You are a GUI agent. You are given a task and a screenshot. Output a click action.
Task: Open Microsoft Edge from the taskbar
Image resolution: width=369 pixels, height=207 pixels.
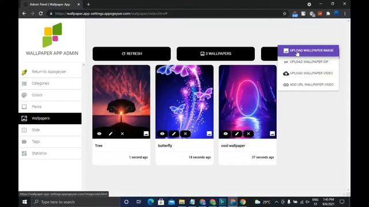(x=151, y=202)
